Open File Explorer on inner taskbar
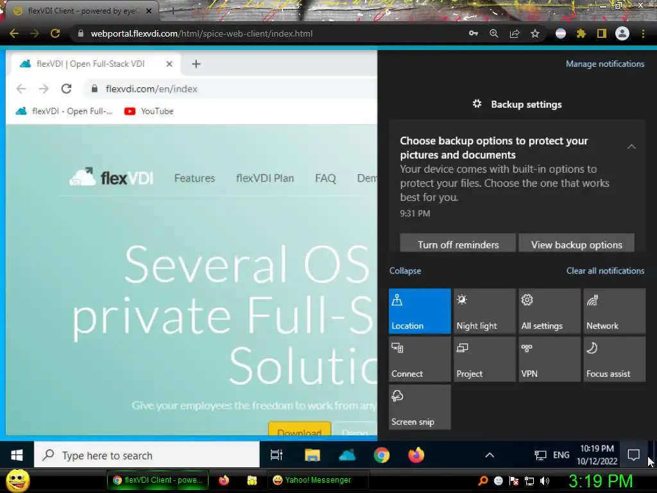The height and width of the screenshot is (493, 657). coord(312,455)
